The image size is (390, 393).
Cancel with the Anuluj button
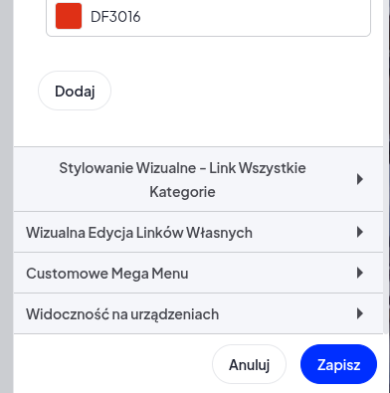249,364
